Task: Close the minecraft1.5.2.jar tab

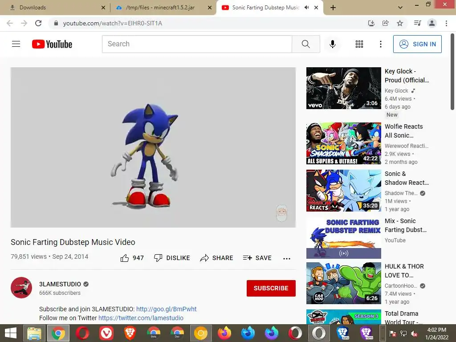Action: point(210,8)
